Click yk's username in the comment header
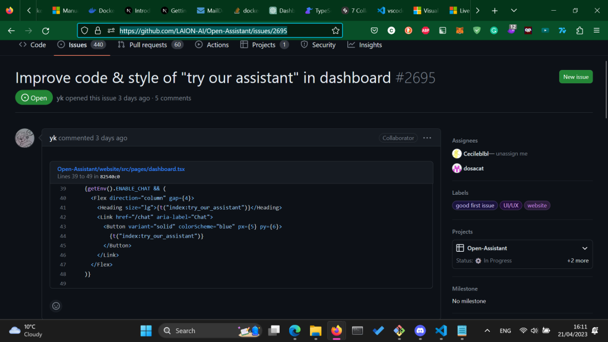608x342 pixels. coord(53,138)
